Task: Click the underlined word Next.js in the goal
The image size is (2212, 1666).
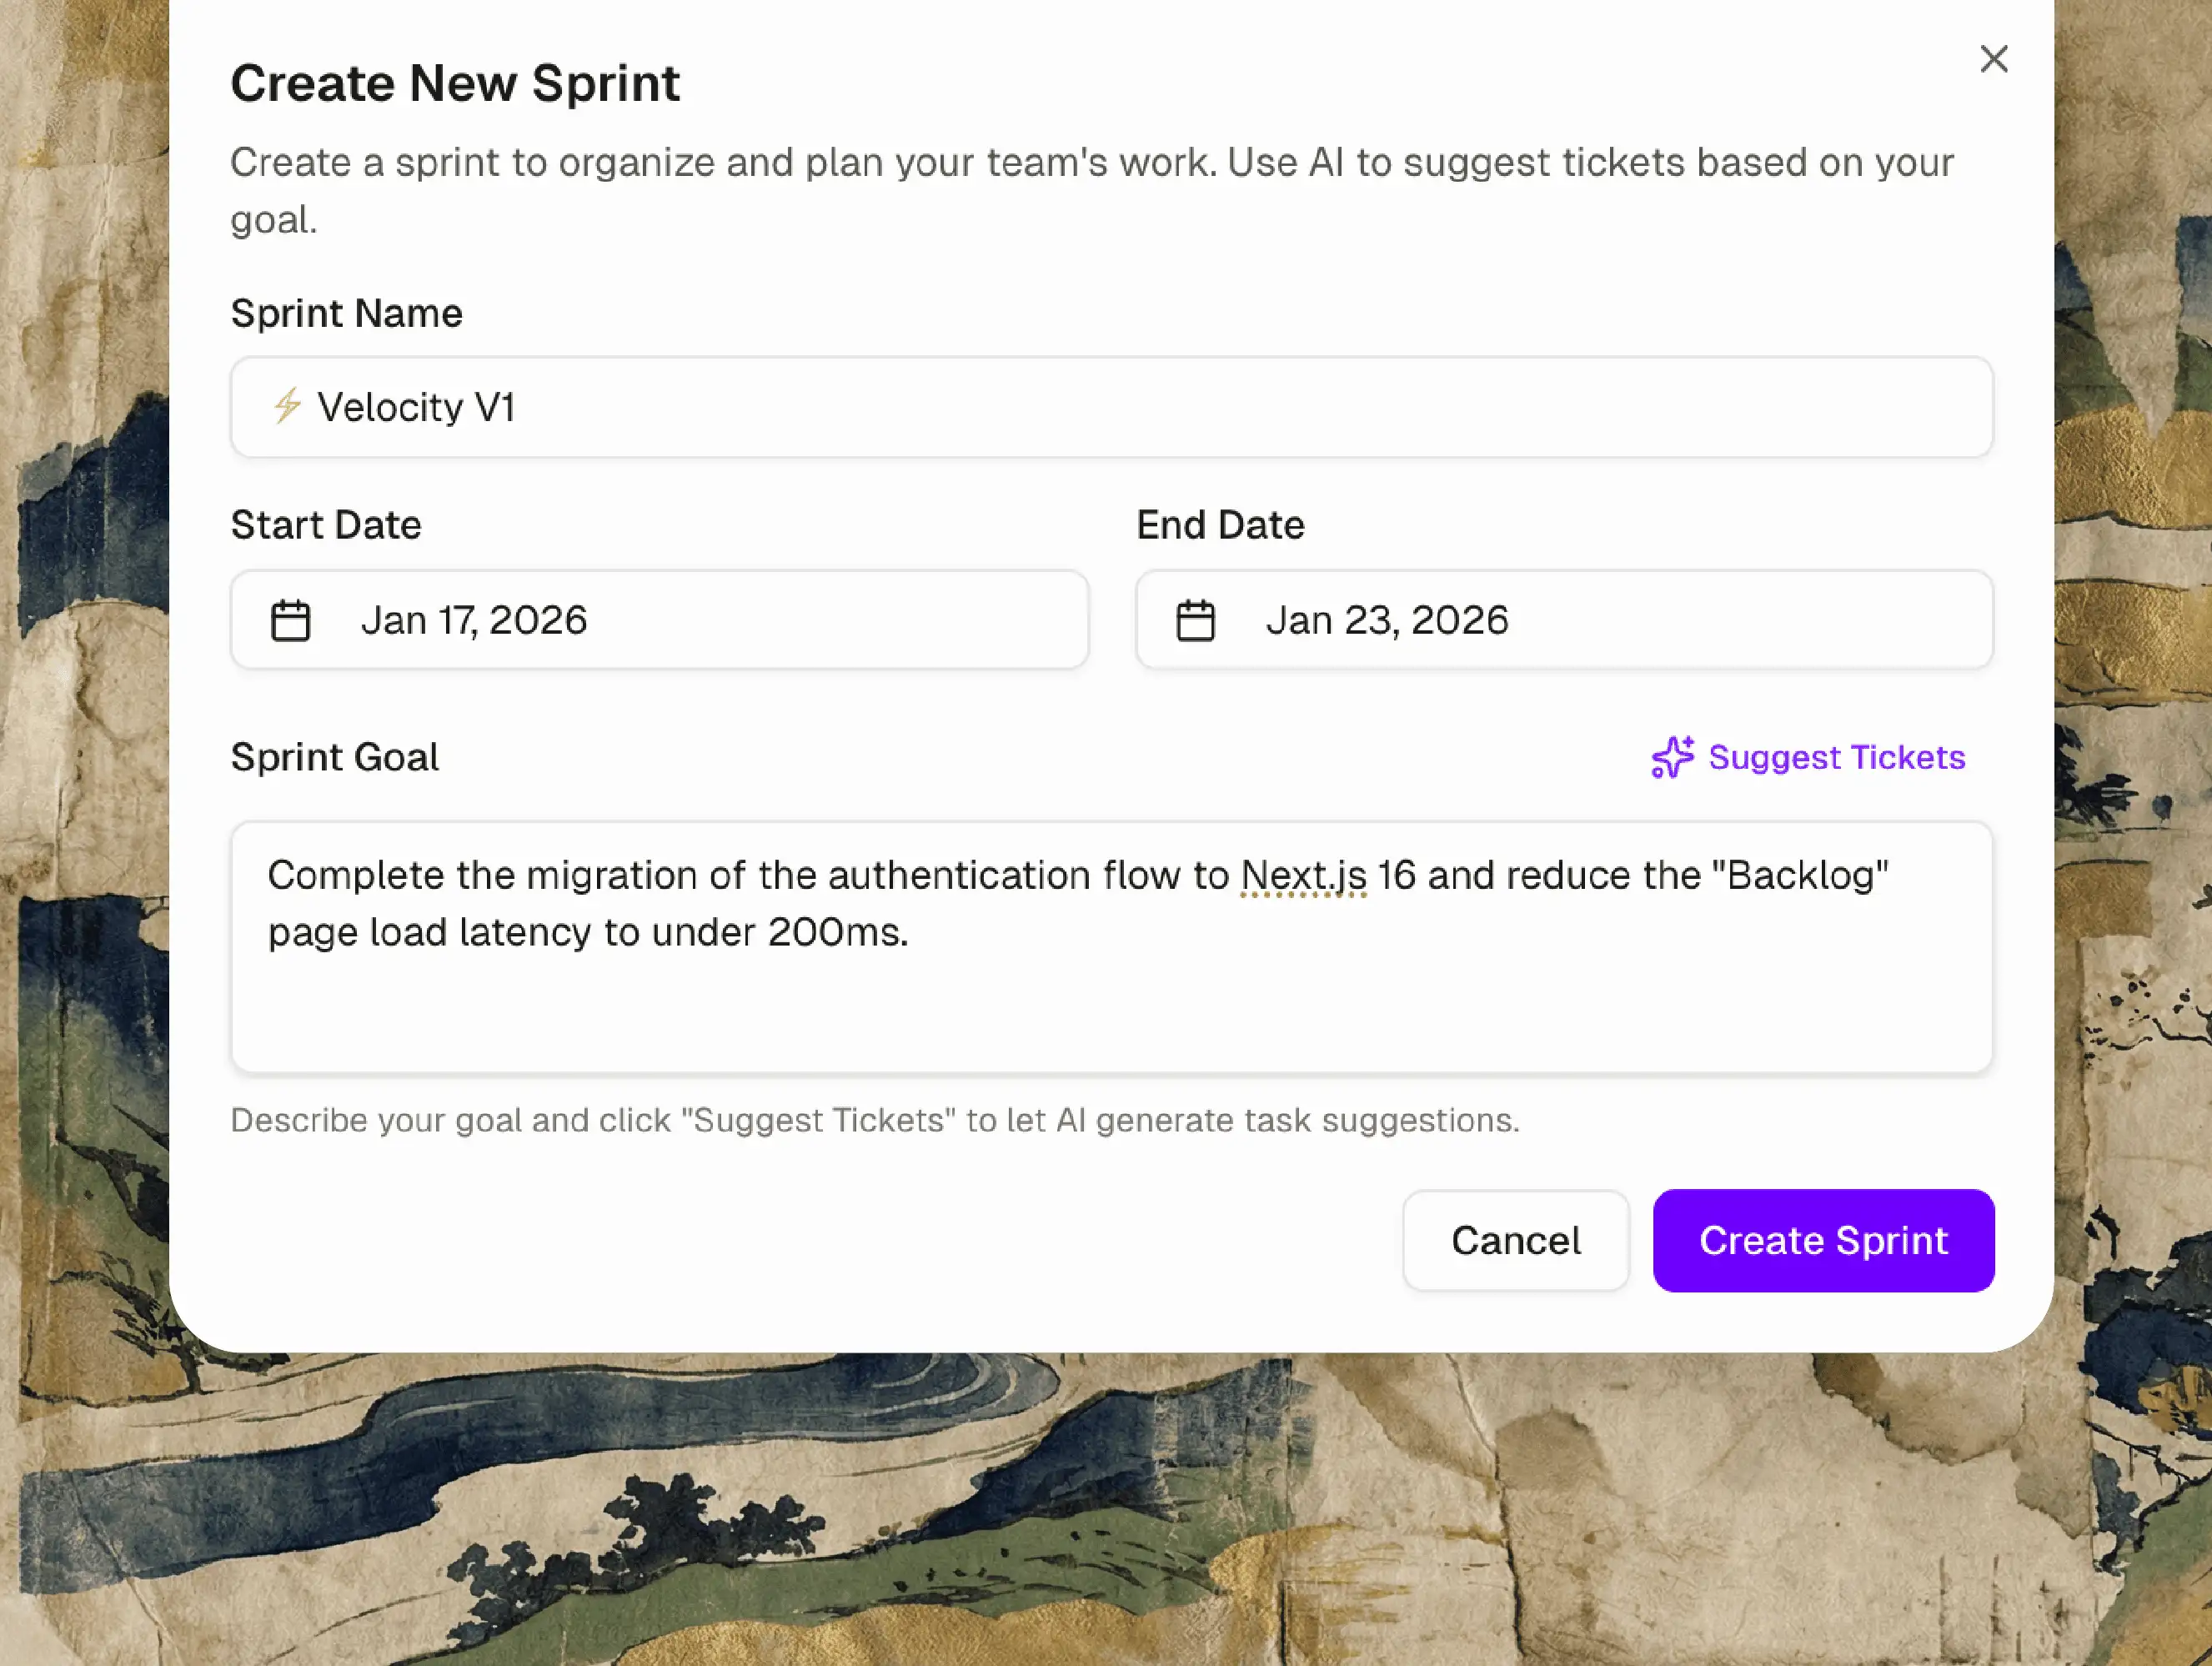Action: 1303,874
